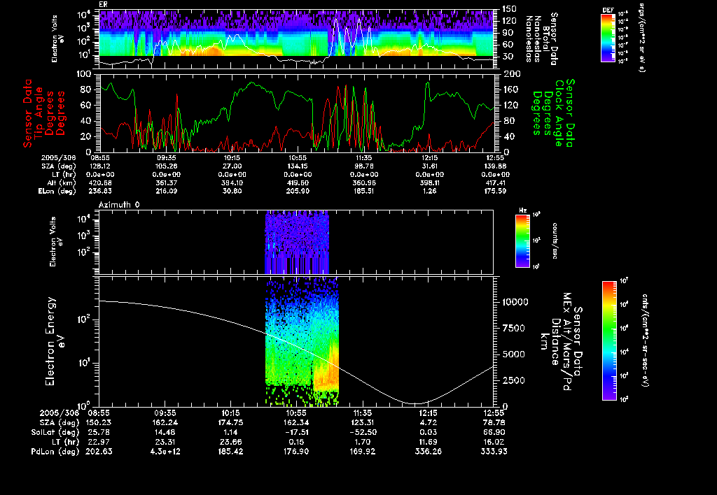The width and height of the screenshot is (717, 495).
Task: Click the altitude value 361.37
Action: pyautogui.click(x=166, y=182)
